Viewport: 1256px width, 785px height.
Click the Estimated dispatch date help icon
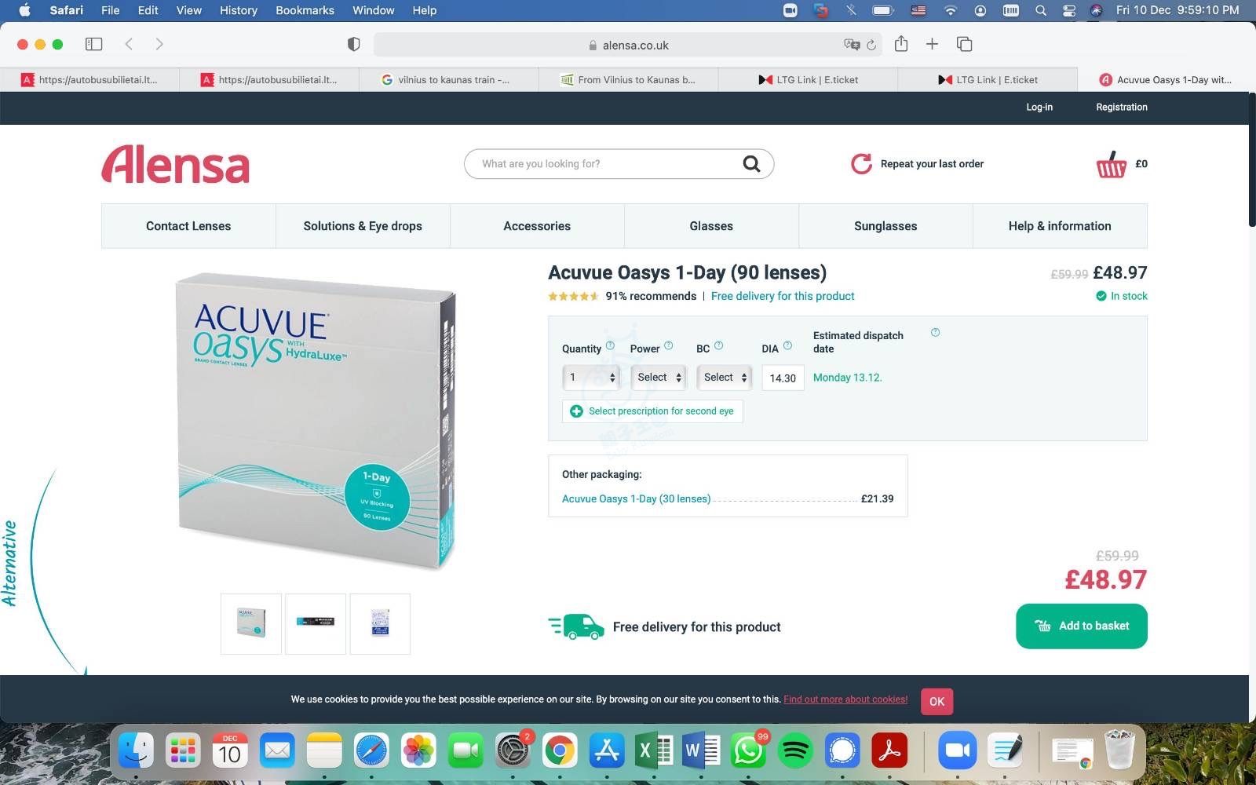(x=935, y=332)
